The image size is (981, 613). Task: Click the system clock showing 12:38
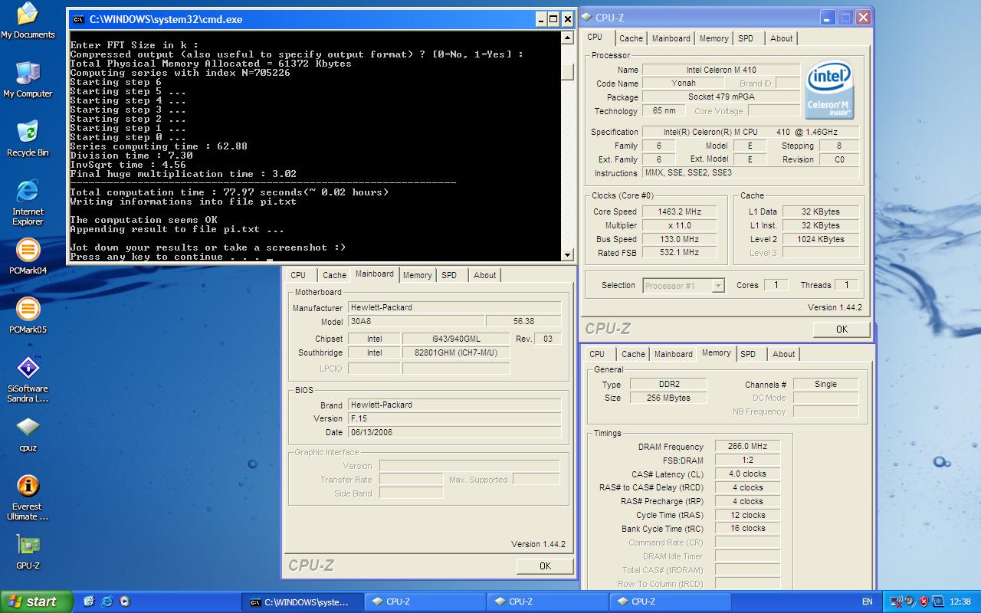coord(960,602)
